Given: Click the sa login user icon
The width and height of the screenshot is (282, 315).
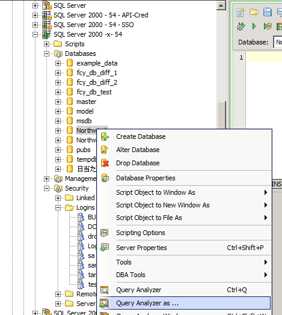Looking at the screenshot, I should (x=81, y=255).
